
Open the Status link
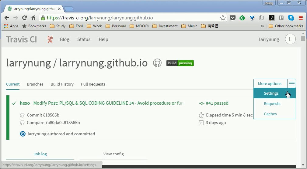click(x=84, y=39)
